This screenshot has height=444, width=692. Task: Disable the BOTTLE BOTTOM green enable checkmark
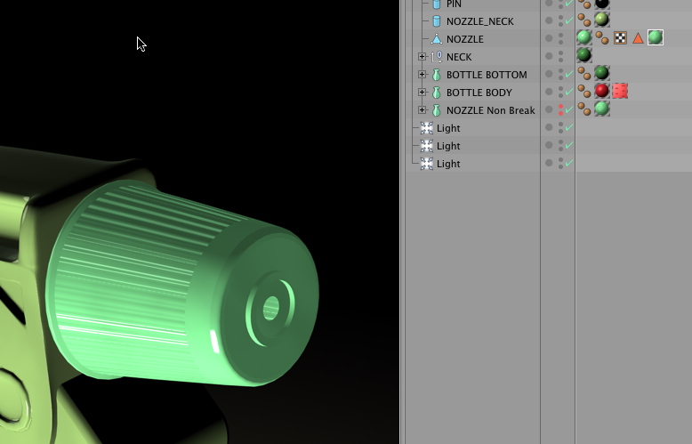(x=568, y=75)
